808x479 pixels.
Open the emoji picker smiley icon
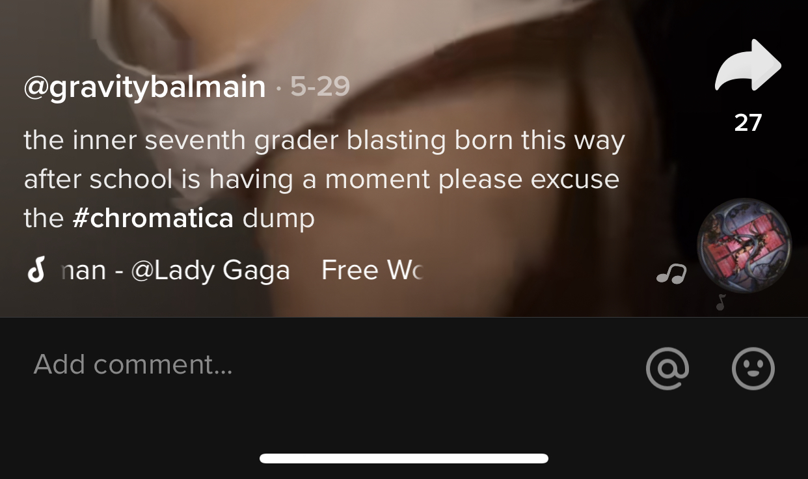point(753,368)
